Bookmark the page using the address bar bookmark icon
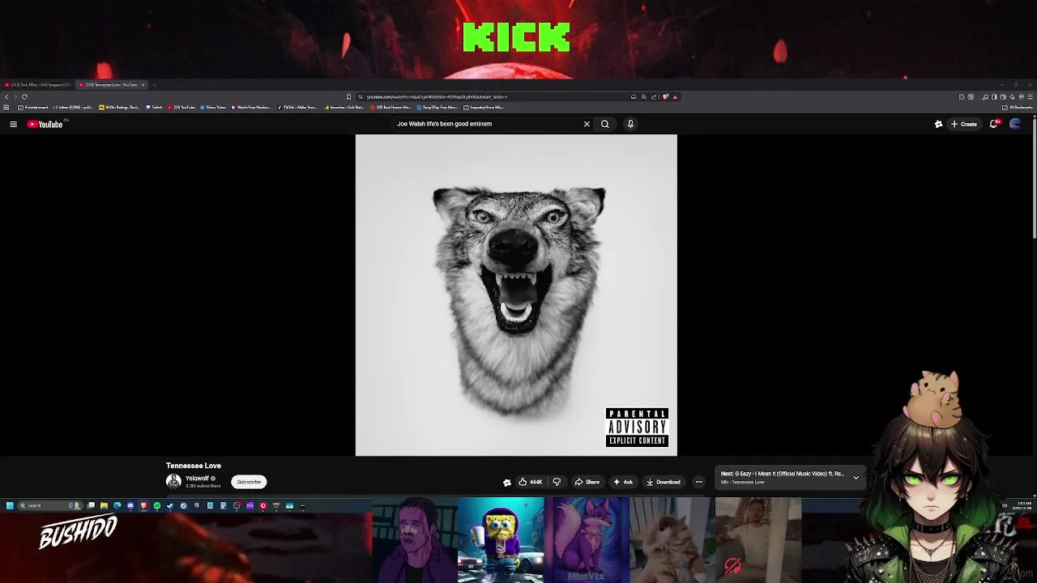This screenshot has width=1037, height=583. click(348, 96)
